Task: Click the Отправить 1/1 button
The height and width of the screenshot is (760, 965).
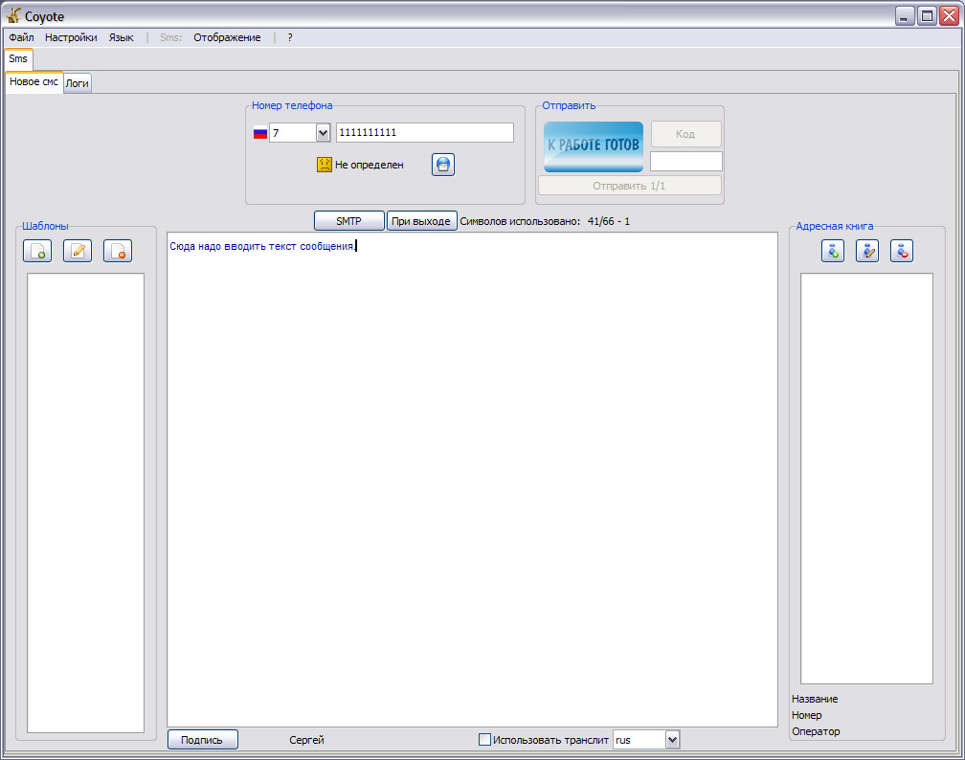Action: click(630, 186)
